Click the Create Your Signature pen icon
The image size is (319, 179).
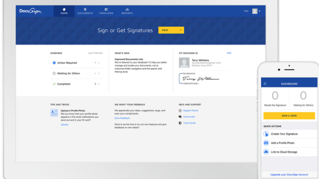pos(266,134)
